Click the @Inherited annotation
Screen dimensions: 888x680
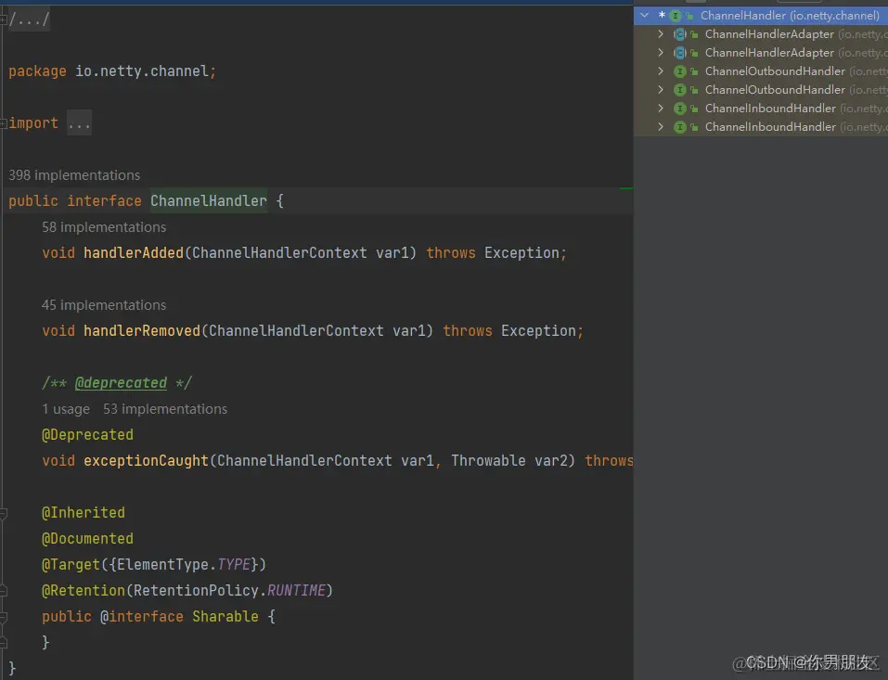[84, 513]
